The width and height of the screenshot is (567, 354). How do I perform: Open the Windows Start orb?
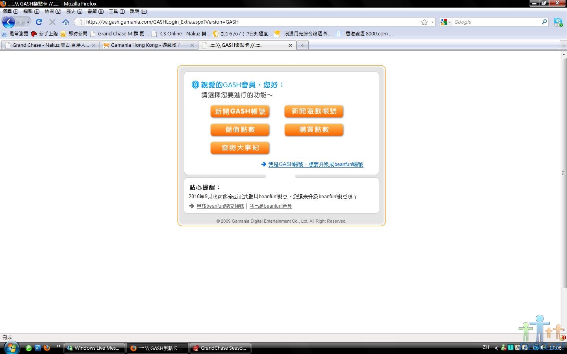11,348
